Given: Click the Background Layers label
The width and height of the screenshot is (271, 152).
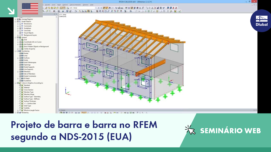Looking at the screenshot, I should pyautogui.click(x=30, y=35).
